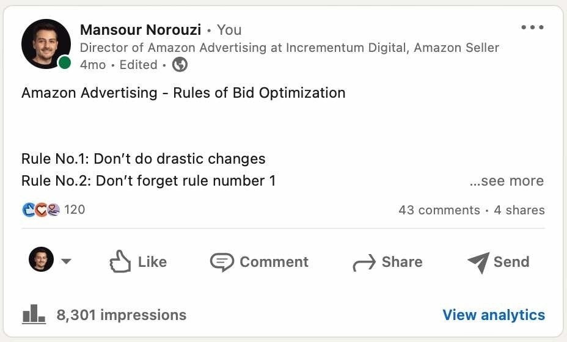
Task: Open the 4 shares link
Action: (519, 210)
